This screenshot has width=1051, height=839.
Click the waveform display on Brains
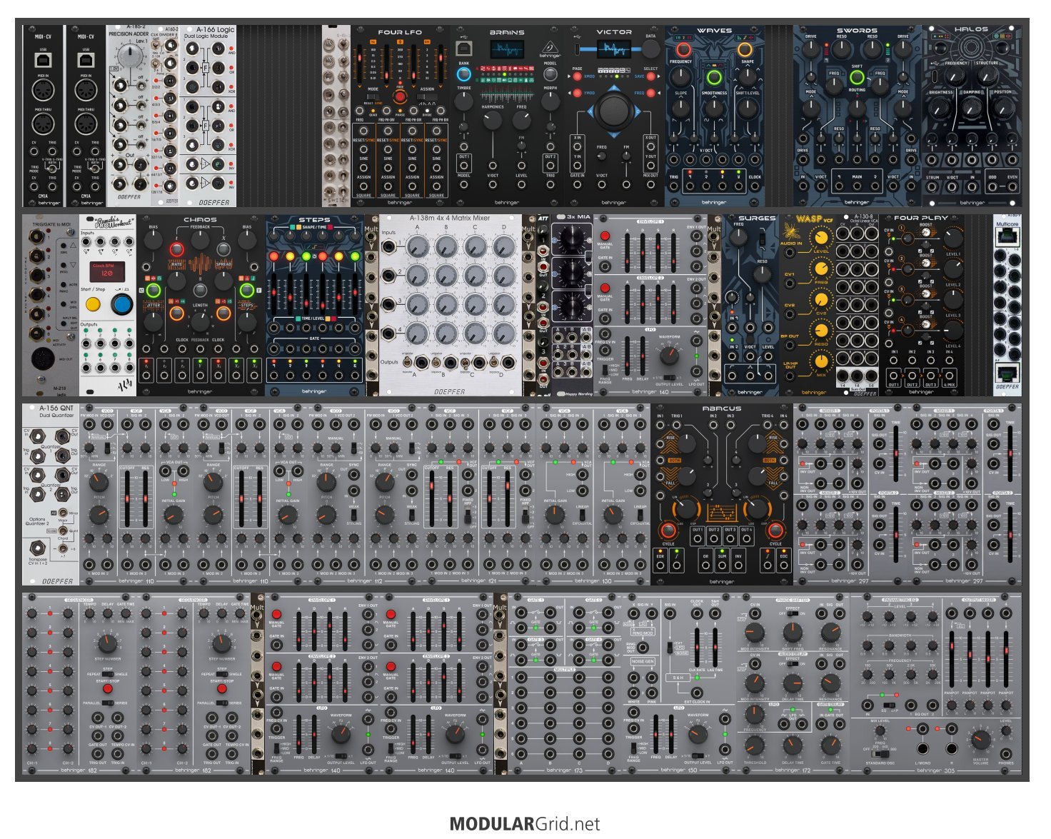[x=507, y=50]
